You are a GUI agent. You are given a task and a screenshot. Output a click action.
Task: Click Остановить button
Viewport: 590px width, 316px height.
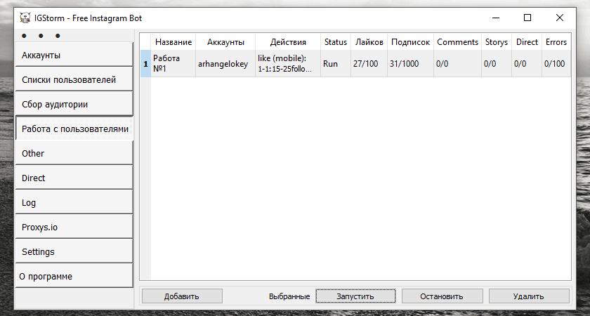tap(442, 296)
